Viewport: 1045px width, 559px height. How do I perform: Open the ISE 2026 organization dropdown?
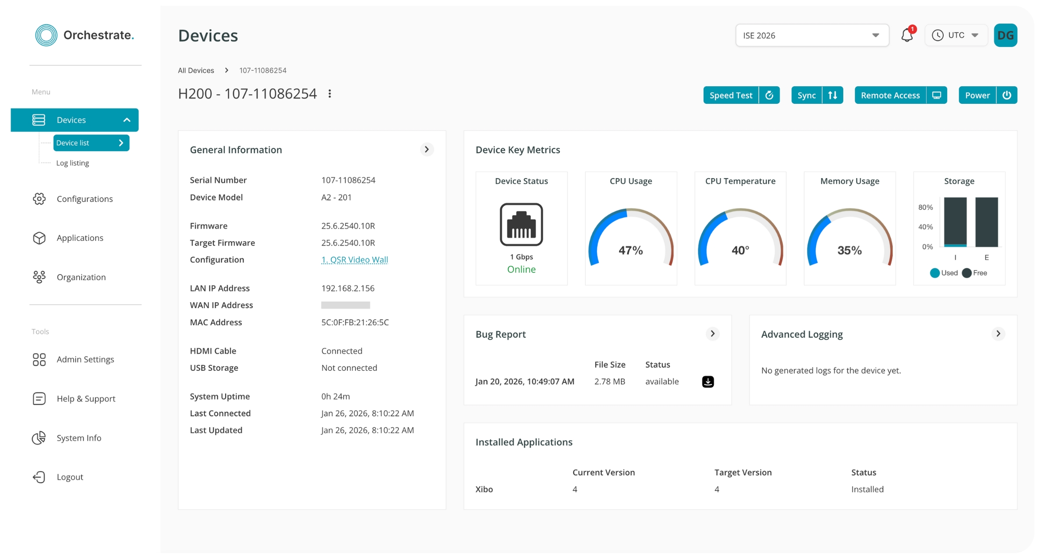point(812,35)
